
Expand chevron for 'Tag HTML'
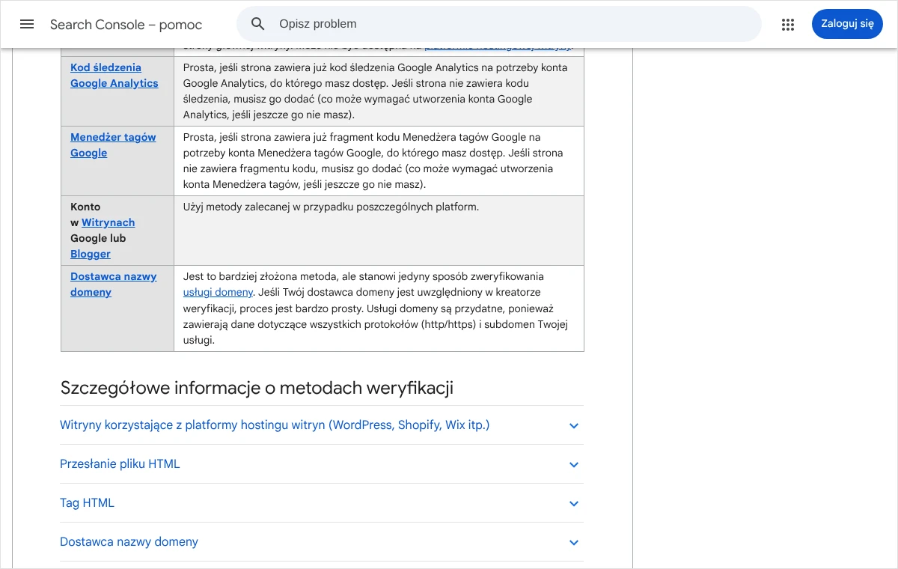point(574,503)
